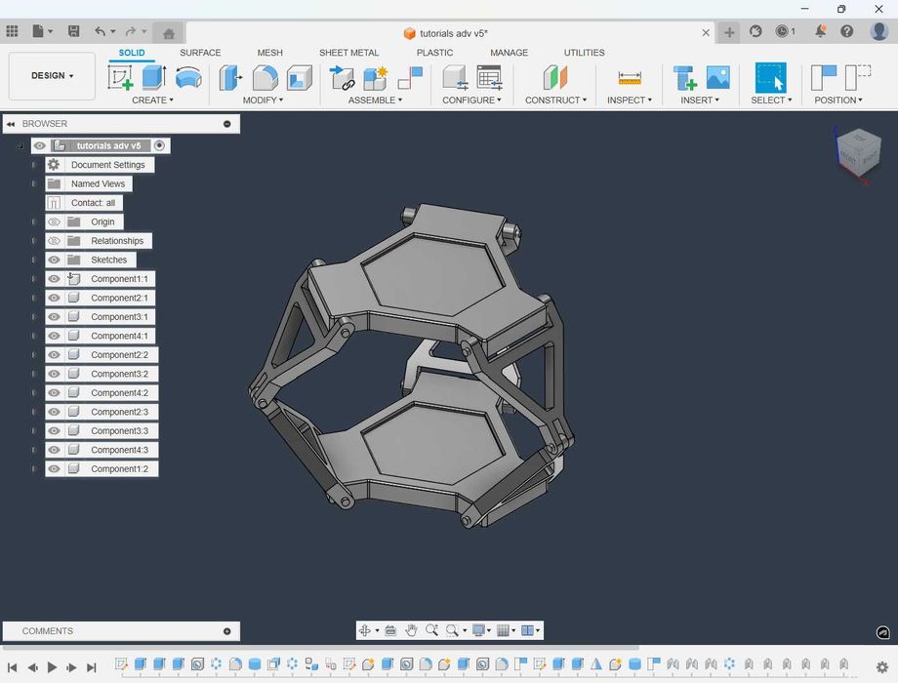
Task: Toggle visibility of Relationships folder
Action: click(54, 240)
